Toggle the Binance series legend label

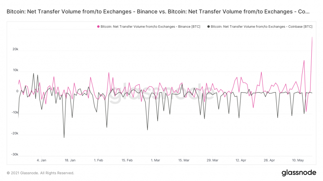pyautogui.click(x=150, y=27)
